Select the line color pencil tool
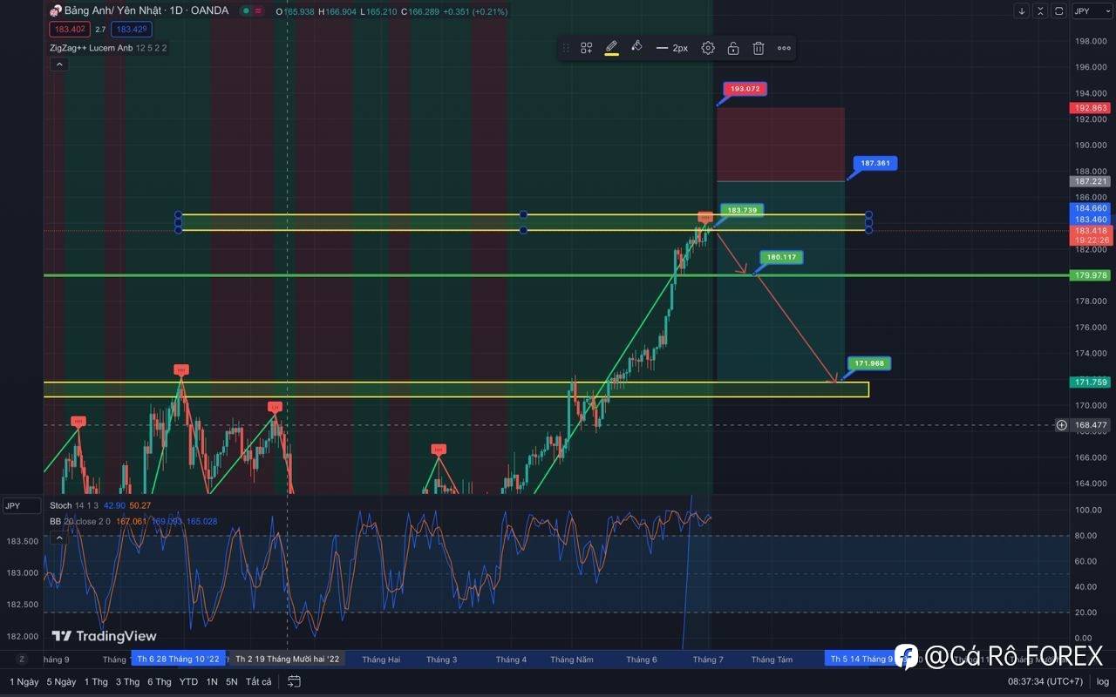 pos(612,47)
